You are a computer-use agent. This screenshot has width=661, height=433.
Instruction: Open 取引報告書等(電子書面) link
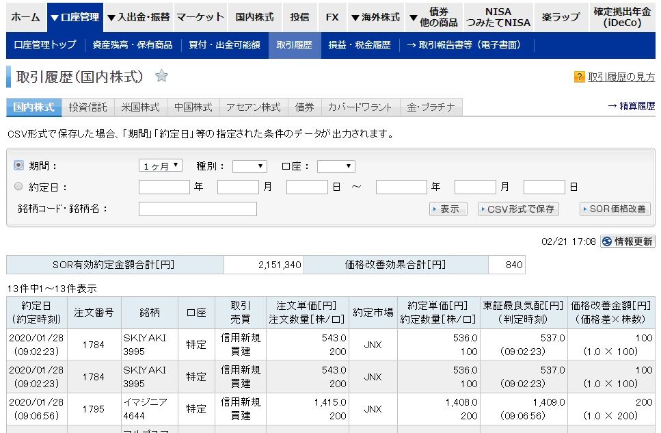click(464, 44)
